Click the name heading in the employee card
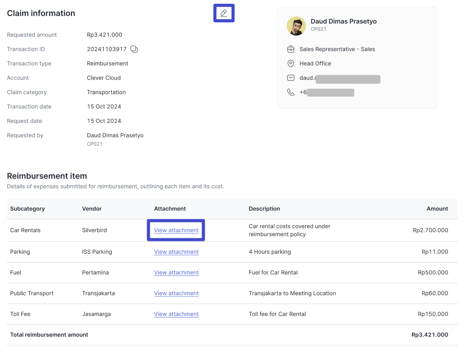This screenshot has height=359, width=467. coord(344,21)
